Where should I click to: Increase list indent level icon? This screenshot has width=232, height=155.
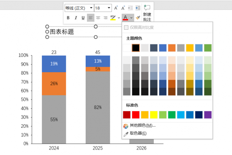(x=138, y=8)
